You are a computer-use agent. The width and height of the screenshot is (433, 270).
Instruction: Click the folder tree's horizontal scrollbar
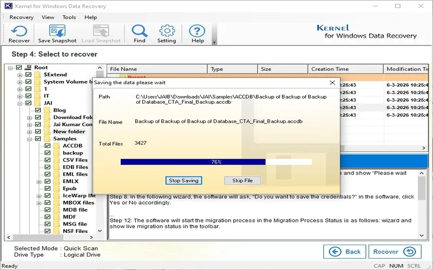pyautogui.click(x=50, y=237)
